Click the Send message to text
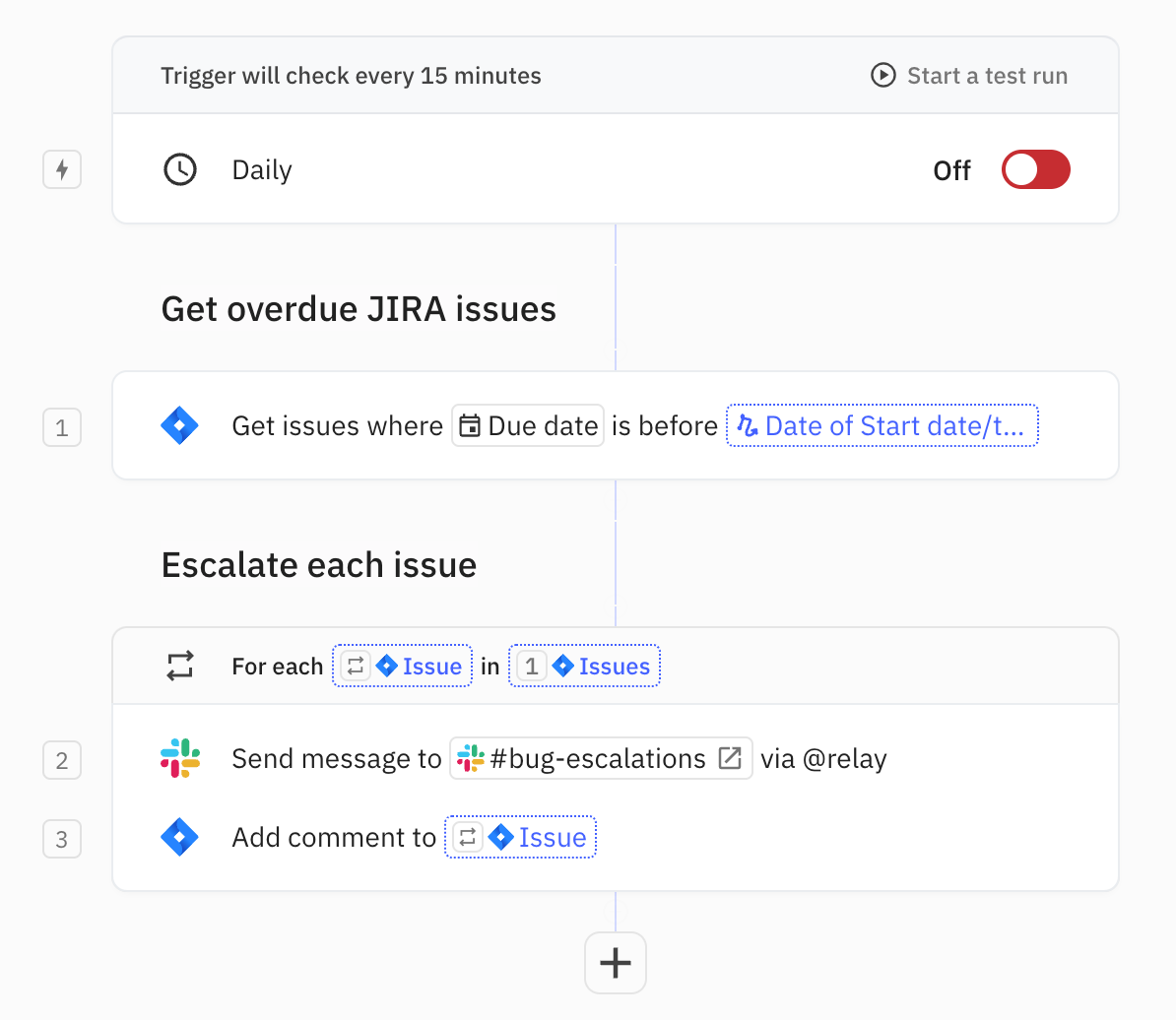The image size is (1176, 1020). tap(337, 758)
